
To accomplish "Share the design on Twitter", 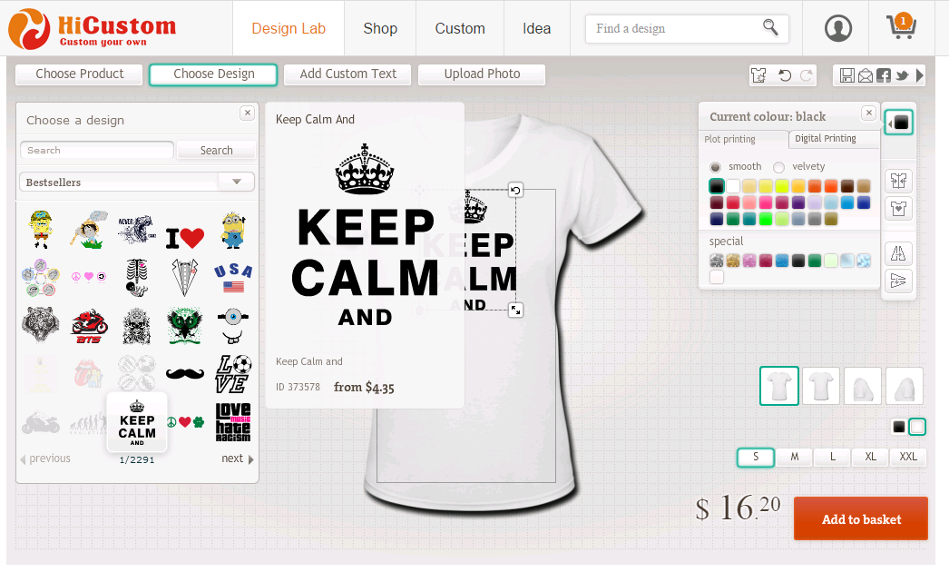I will point(903,75).
